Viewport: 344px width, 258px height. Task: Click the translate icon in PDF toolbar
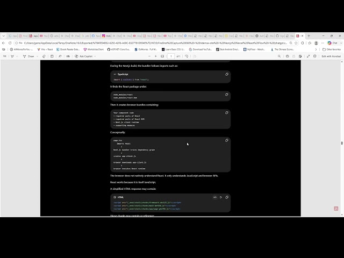pos(68,56)
